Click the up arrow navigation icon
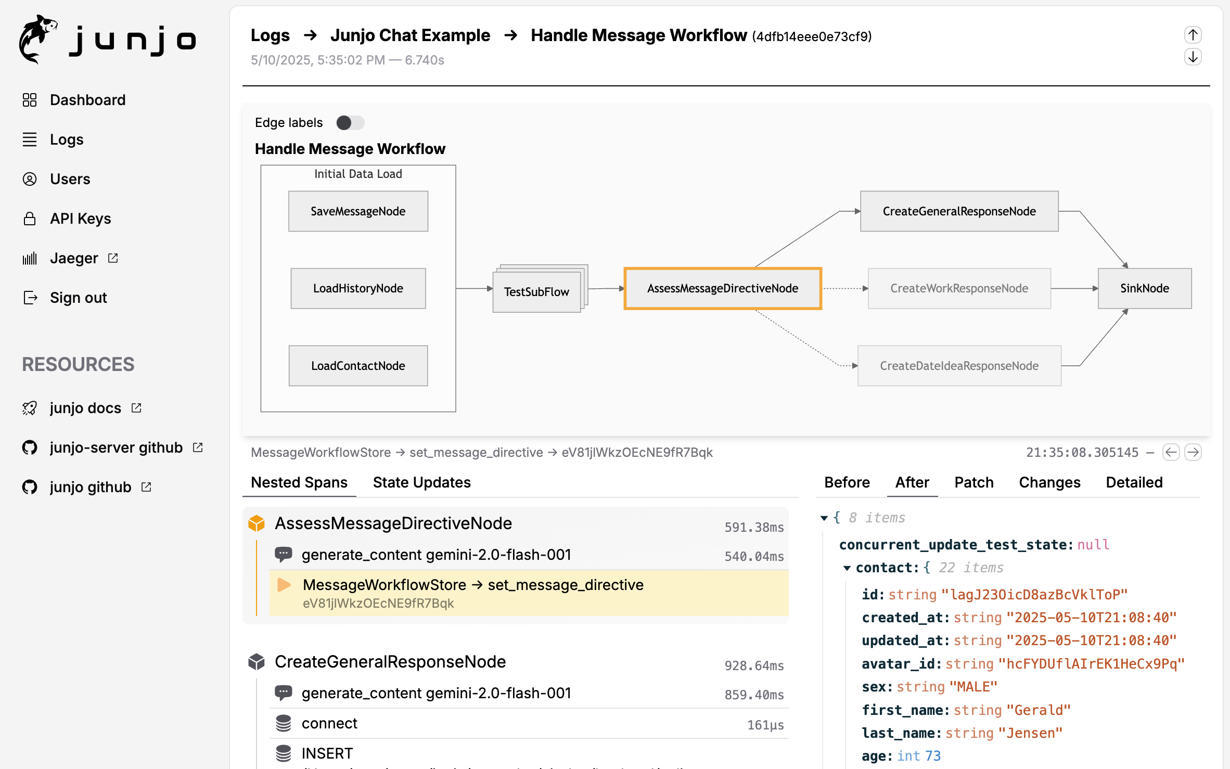Image resolution: width=1230 pixels, height=769 pixels. pos(1193,35)
